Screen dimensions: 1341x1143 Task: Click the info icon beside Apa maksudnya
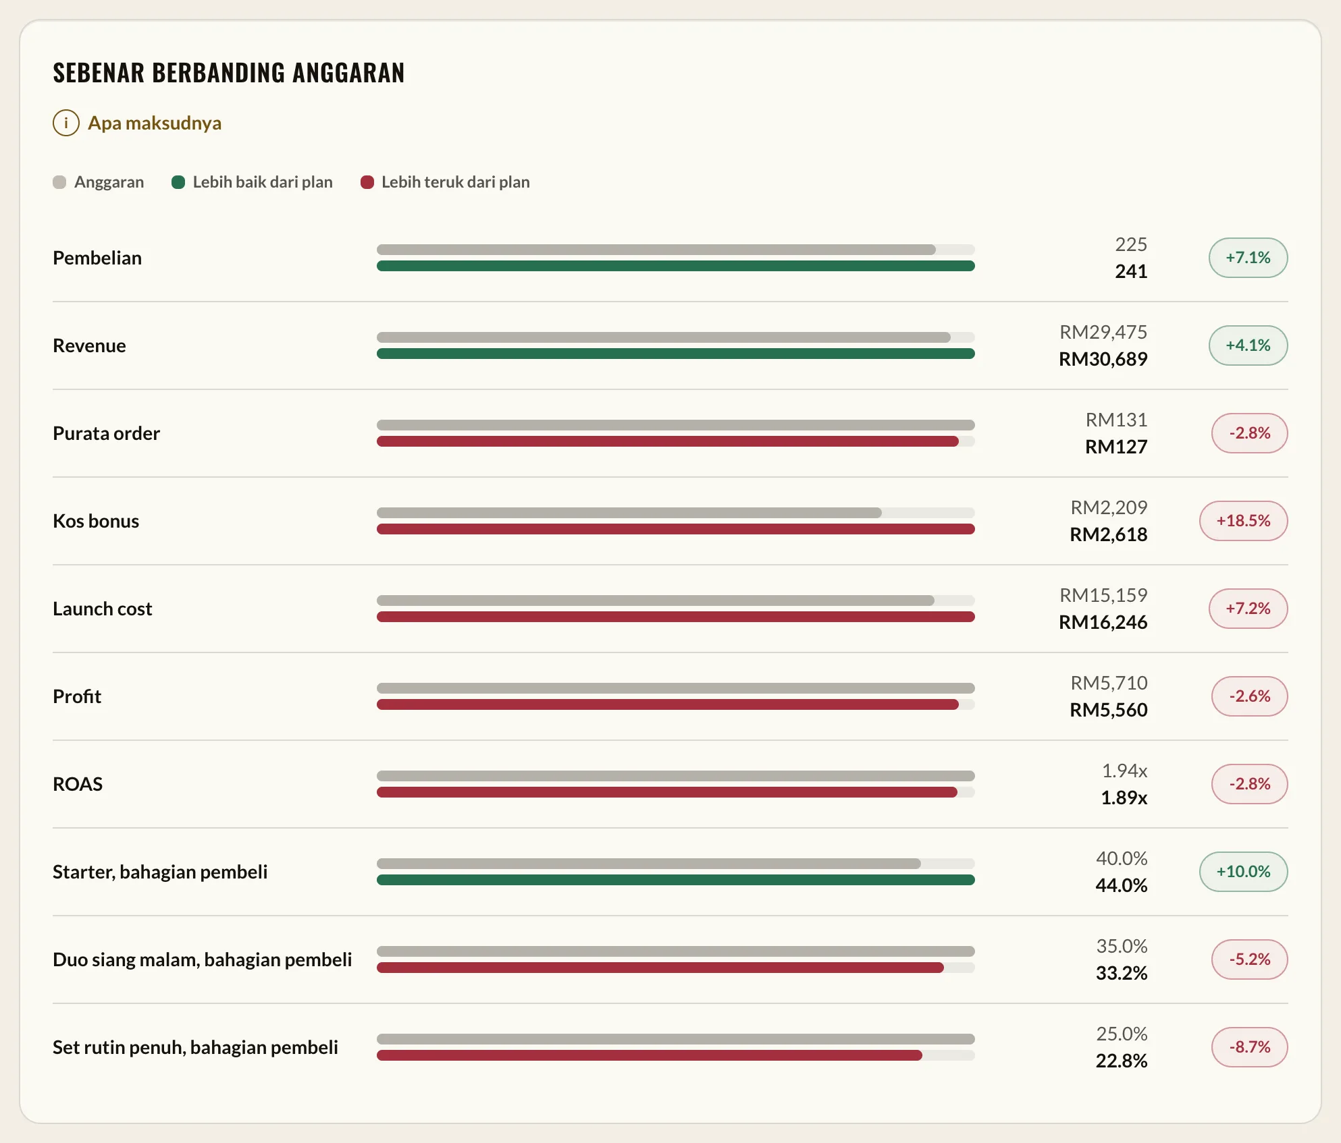tap(66, 123)
